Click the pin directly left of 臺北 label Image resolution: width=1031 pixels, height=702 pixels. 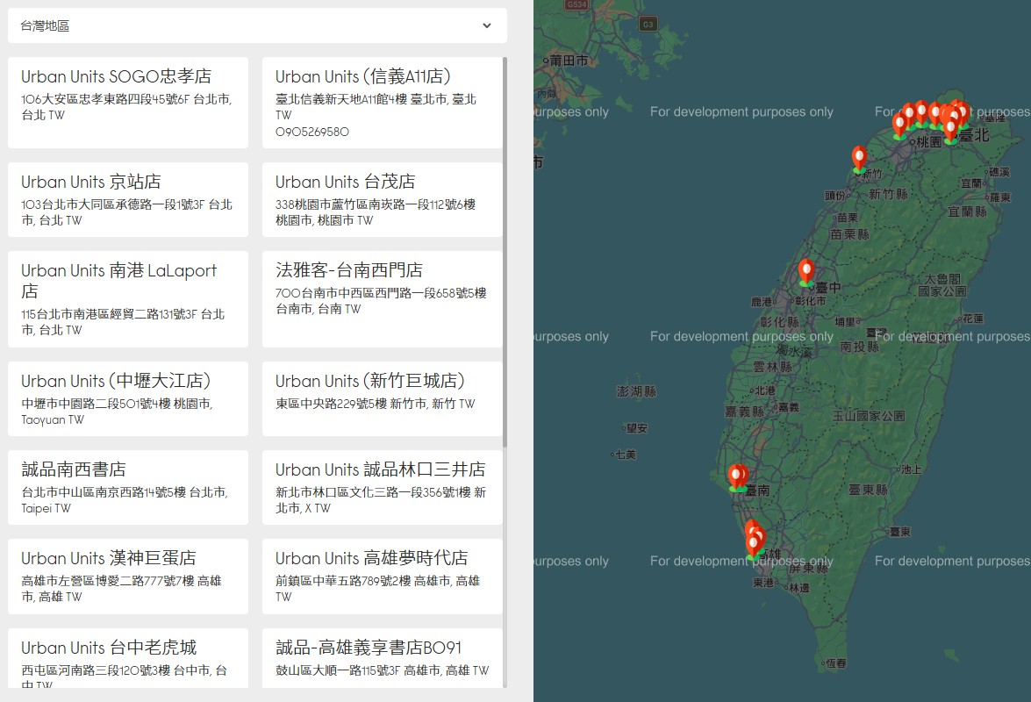pyautogui.click(x=950, y=130)
